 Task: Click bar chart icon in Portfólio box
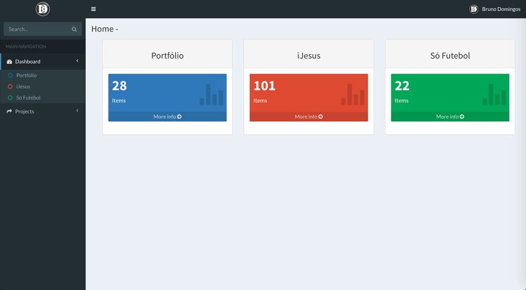pyautogui.click(x=211, y=94)
